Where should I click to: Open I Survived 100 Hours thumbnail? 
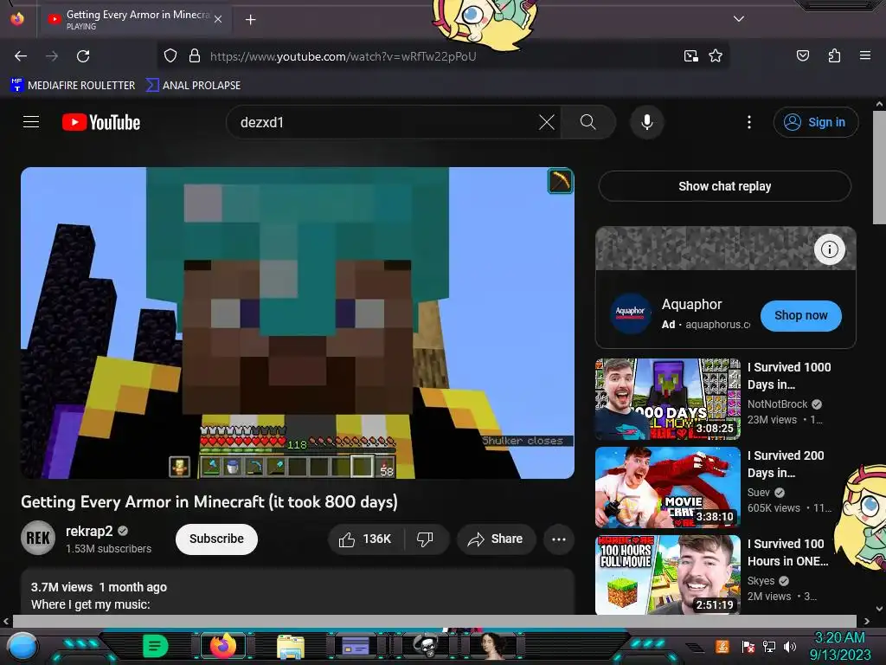(x=667, y=575)
